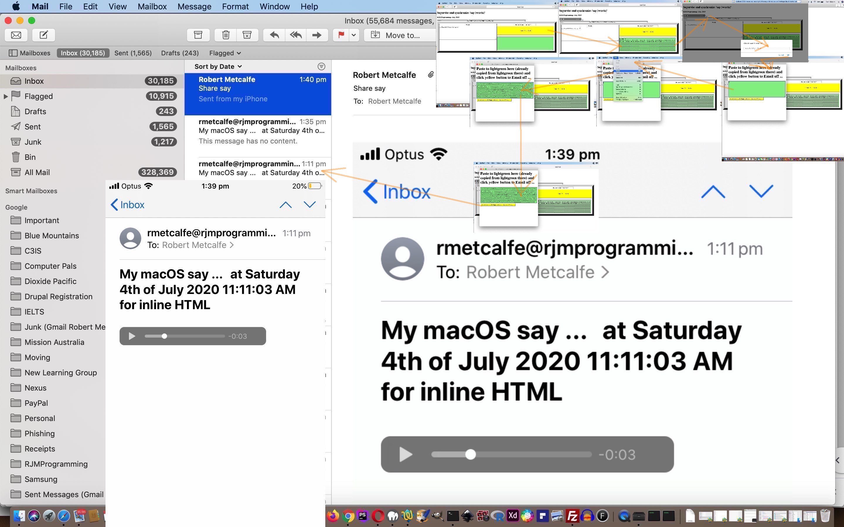Select Drafts mailbox in the sidebar
844x527 pixels.
tap(92, 111)
